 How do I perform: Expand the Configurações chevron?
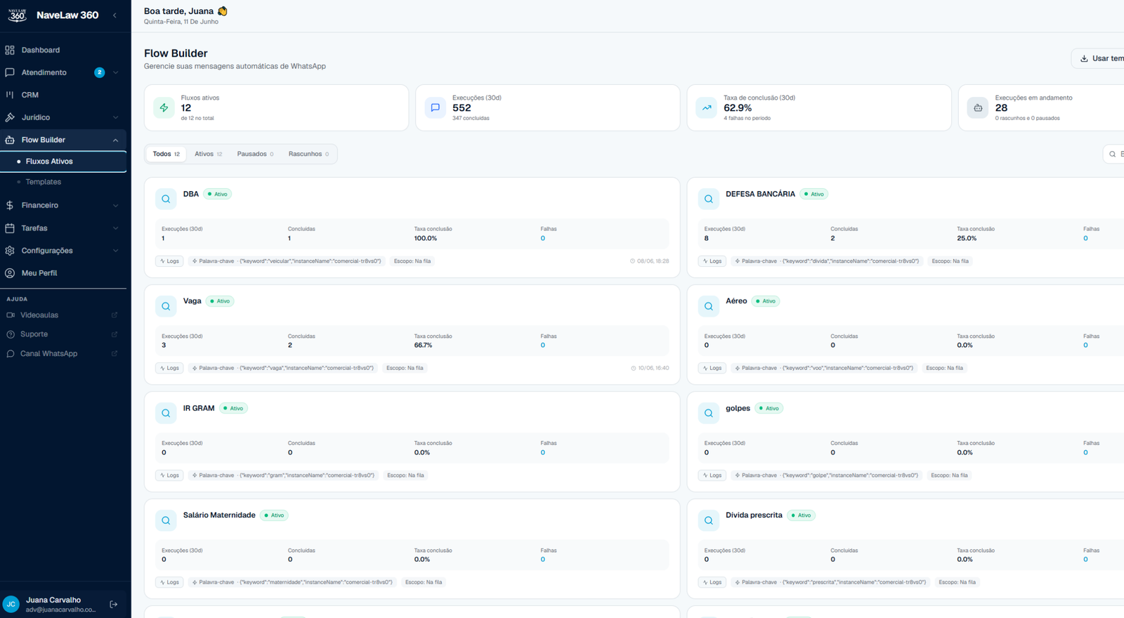115,251
